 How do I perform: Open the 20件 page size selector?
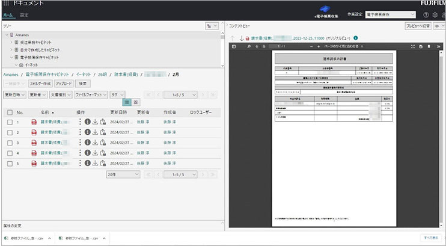point(123,174)
